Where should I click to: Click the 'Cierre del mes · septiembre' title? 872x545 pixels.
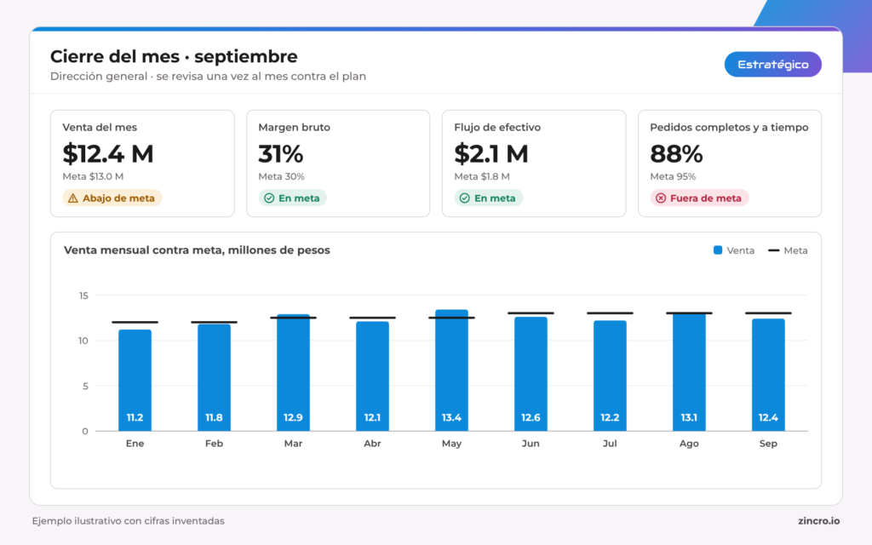(174, 57)
